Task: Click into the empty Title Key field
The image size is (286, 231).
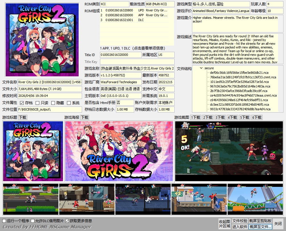Action: click(137, 62)
